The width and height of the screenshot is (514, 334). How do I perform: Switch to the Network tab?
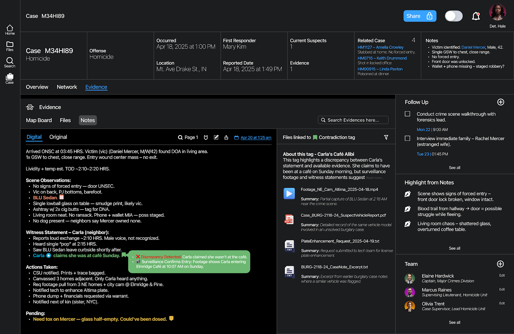pos(67,87)
